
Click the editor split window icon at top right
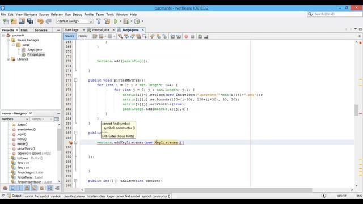tap(359, 36)
